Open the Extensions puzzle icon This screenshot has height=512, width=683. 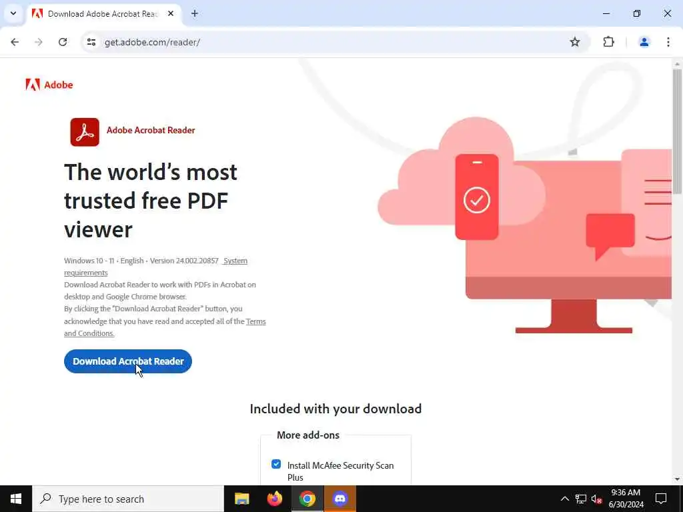click(608, 42)
